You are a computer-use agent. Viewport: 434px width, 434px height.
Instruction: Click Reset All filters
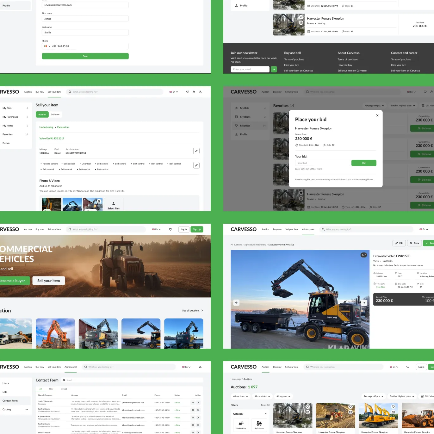[x=265, y=405]
